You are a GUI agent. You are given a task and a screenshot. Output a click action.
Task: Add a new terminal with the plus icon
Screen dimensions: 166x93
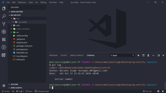(138, 55)
